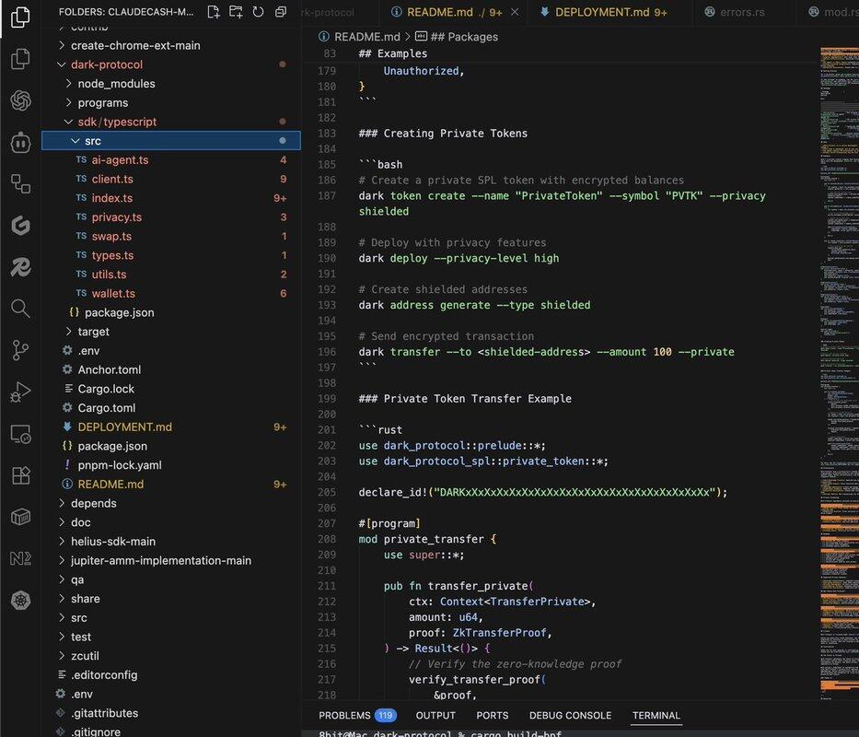Click the ## Packages breadcrumb segment
Viewport: 859px width, 737px height.
click(x=464, y=37)
